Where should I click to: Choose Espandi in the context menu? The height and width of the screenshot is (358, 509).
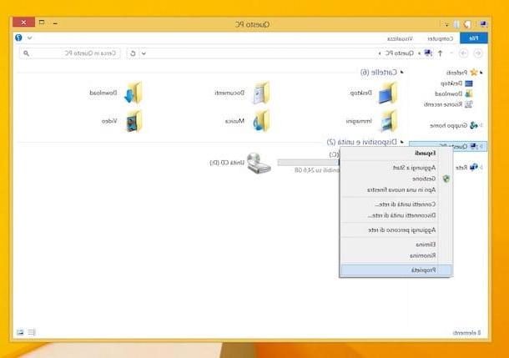tap(396, 154)
